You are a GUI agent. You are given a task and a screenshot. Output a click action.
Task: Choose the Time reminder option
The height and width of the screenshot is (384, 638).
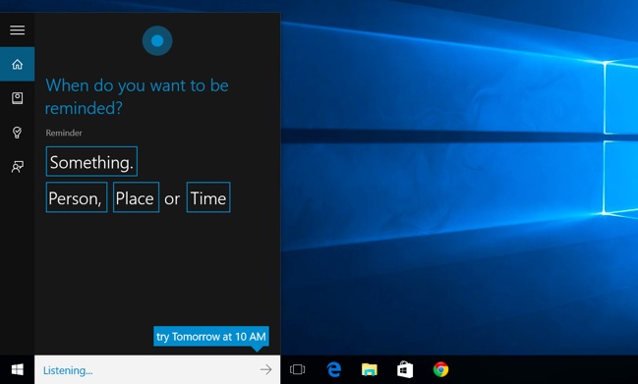click(x=208, y=197)
